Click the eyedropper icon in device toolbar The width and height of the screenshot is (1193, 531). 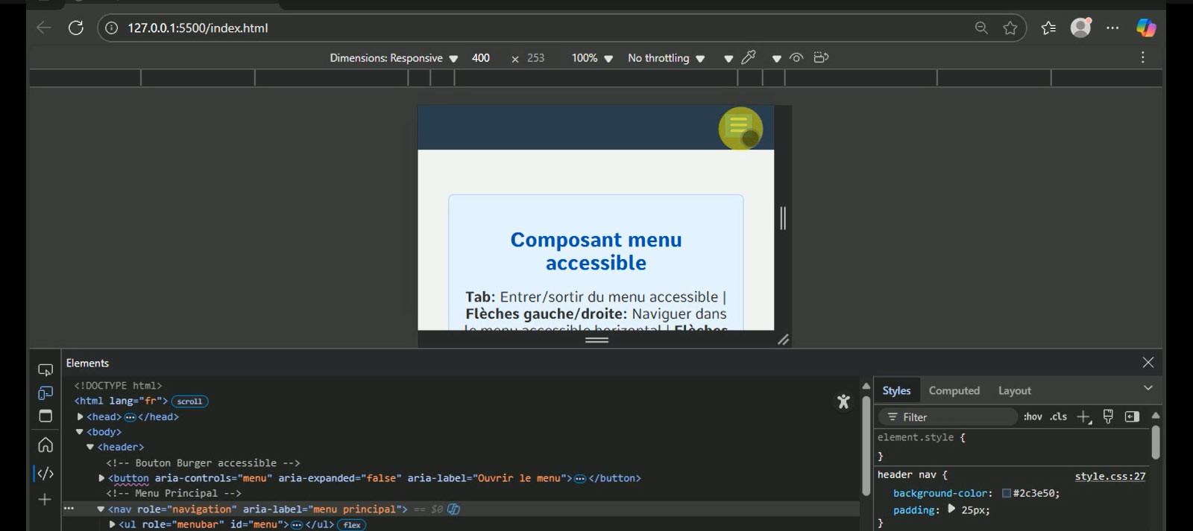749,57
